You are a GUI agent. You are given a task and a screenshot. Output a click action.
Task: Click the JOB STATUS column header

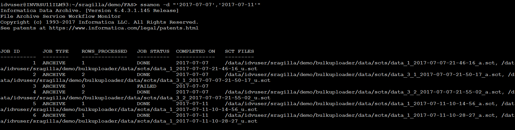coord(153,51)
